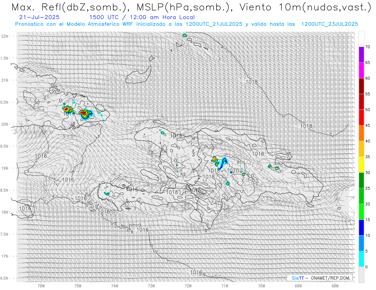
Task: Click the '17N' latitude axis label
Action: pos(5,256)
